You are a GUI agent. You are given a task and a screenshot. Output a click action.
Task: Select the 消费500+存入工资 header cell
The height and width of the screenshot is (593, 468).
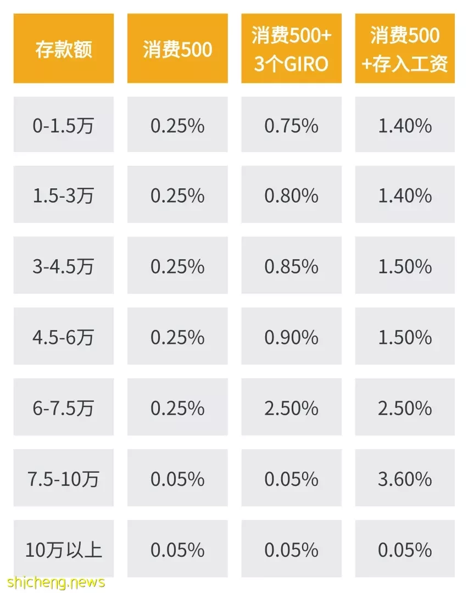coord(405,48)
